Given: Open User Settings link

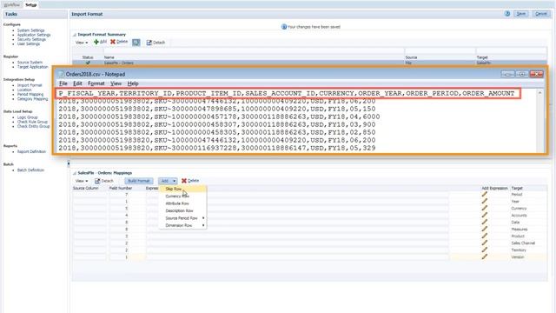Looking at the screenshot, I should tap(29, 43).
